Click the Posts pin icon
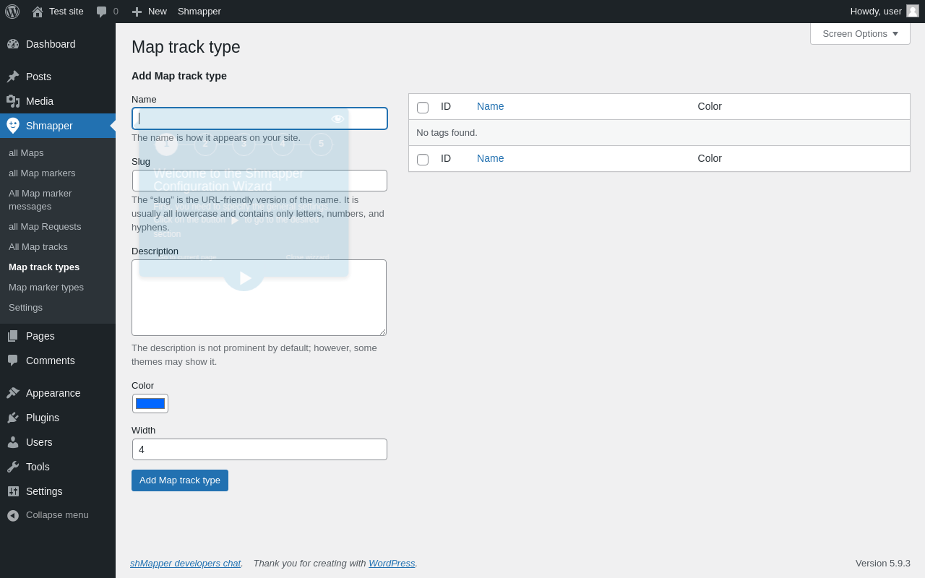The height and width of the screenshot is (578, 925). point(13,77)
